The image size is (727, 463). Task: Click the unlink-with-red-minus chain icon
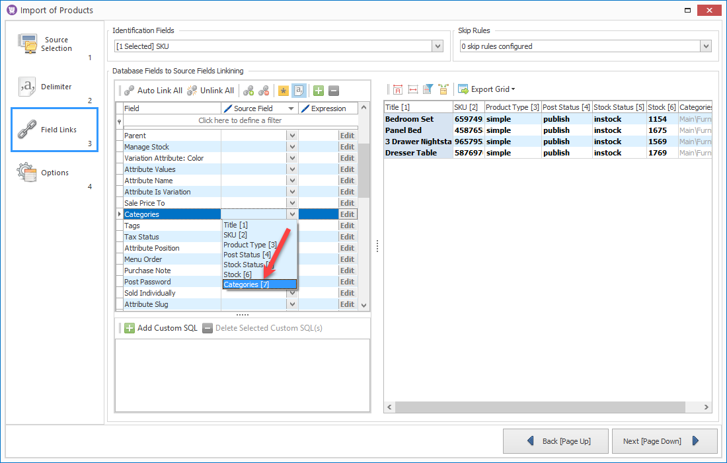point(264,91)
